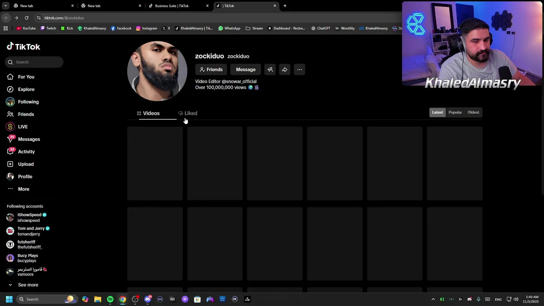Open the site information icon in address bar
Screen dimensions: 544x306
coord(39,18)
